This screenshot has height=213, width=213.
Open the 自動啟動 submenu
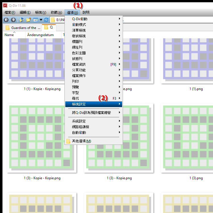coord(94,133)
